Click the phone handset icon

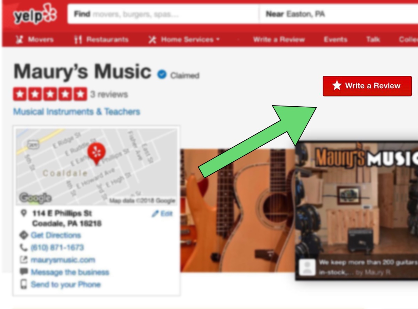24,248
